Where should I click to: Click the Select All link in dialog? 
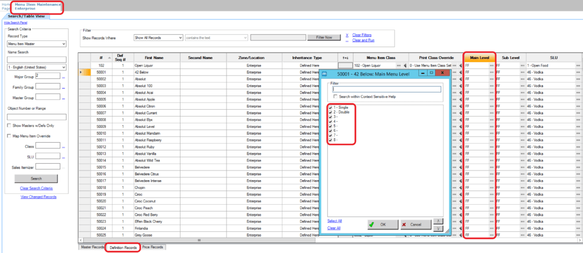coord(335,221)
